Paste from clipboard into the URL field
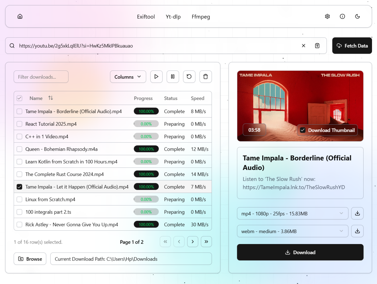Screen dimensions: 377x284 (317, 46)
